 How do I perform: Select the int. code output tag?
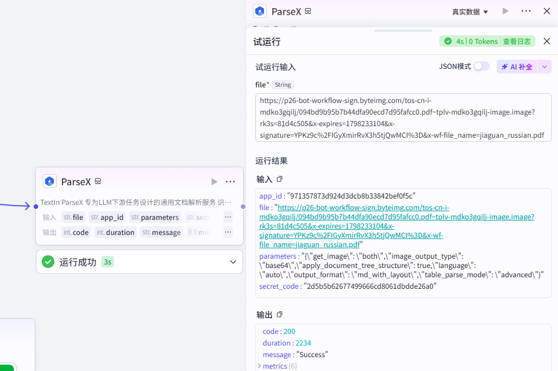[x=76, y=232]
